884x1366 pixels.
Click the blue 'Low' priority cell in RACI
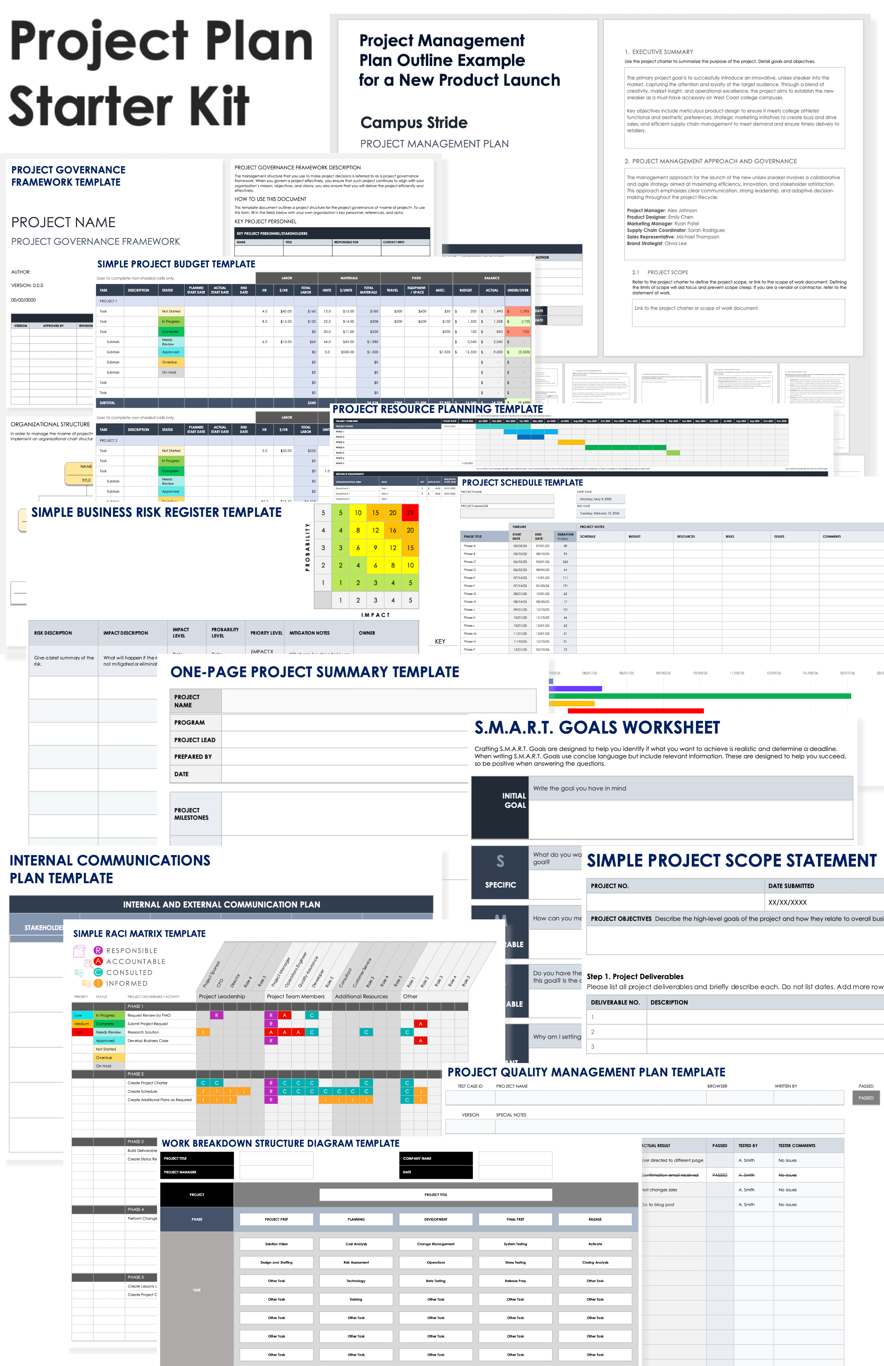(82, 1015)
